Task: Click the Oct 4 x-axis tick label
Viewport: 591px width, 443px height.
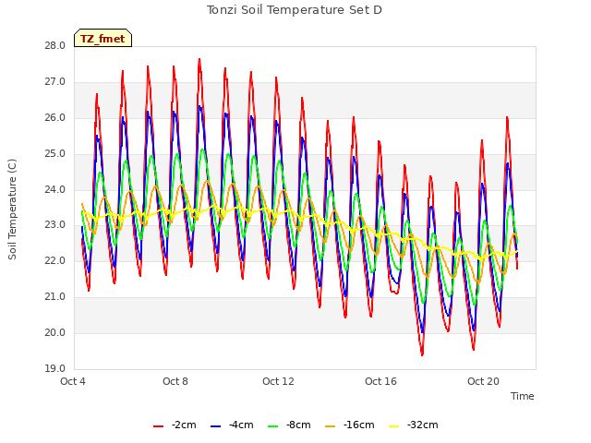Action: click(x=73, y=381)
